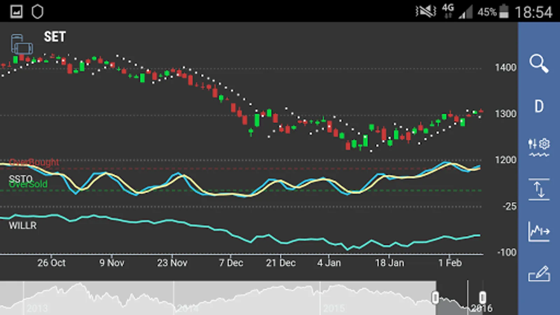
Task: Tap the 18 Jan date label
Action: (x=390, y=263)
